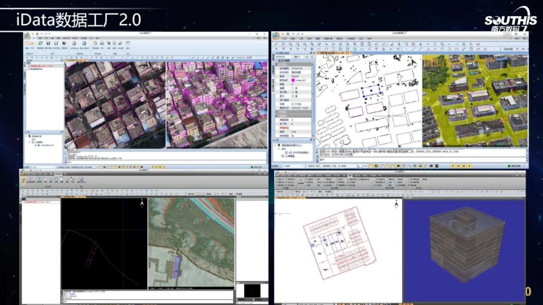
Task: Open the 1:1422 scale dropdown in status bar
Action: 294,166
